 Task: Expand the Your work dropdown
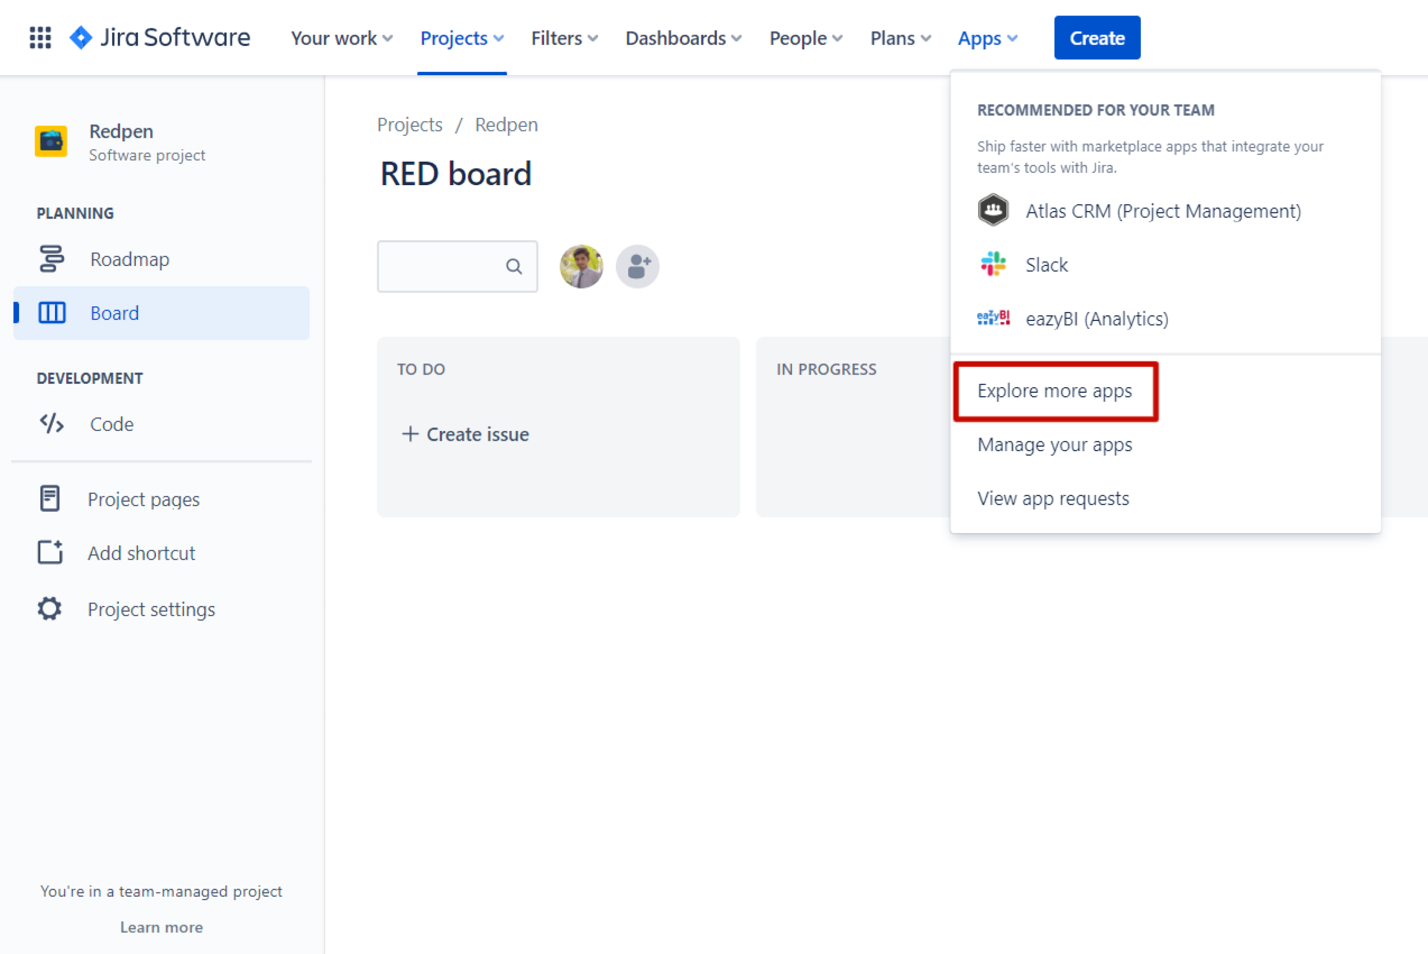click(x=342, y=38)
